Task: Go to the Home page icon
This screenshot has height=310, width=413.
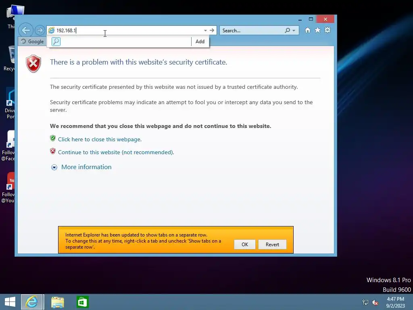Action: pyautogui.click(x=307, y=30)
